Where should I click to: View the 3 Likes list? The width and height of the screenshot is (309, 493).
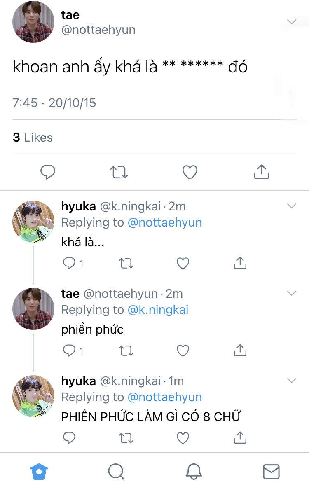pos(33,138)
